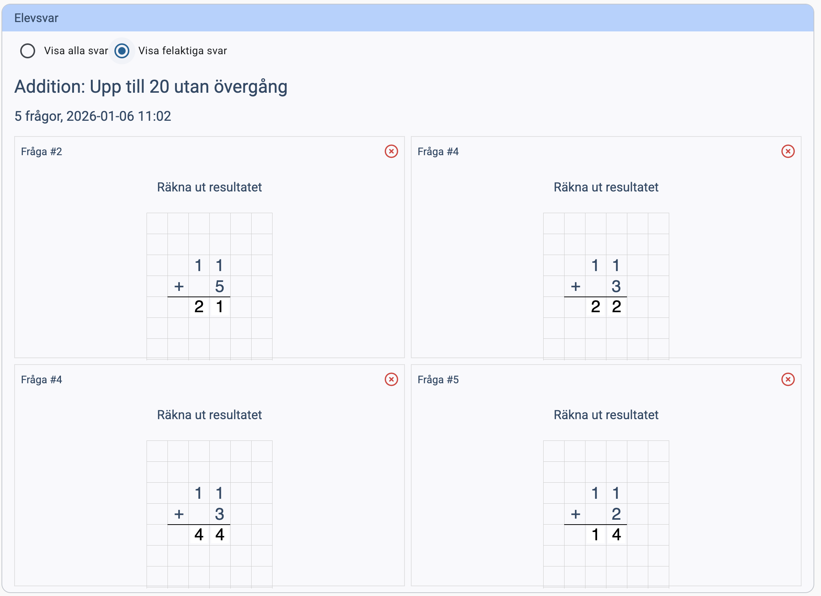Screen dimensions: 821x596
Task: Click the red incorrect icon on Fråga #2
Action: point(391,151)
